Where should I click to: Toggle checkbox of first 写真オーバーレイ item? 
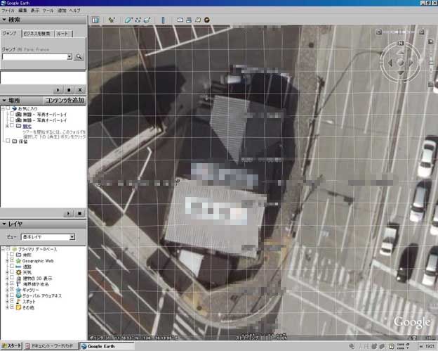tap(12, 114)
